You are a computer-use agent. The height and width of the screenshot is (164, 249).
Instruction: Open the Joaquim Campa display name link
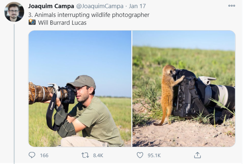pos(50,6)
